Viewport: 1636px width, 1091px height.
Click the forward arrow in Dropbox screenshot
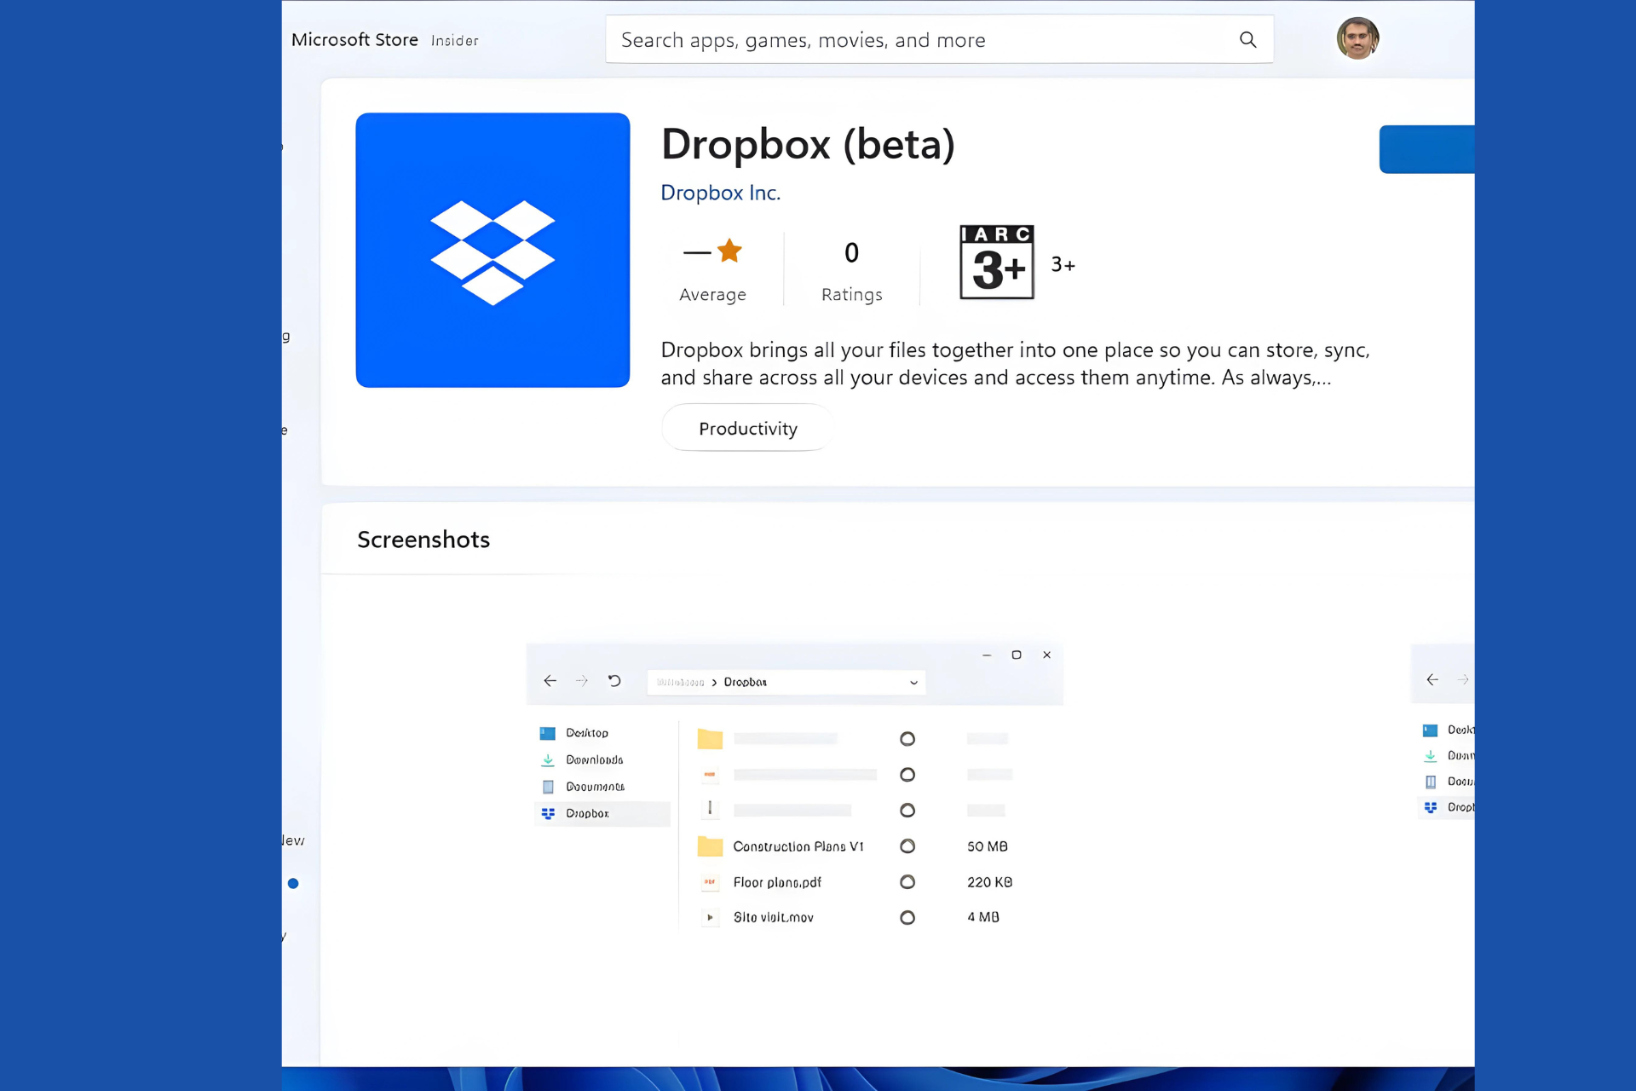tap(582, 681)
